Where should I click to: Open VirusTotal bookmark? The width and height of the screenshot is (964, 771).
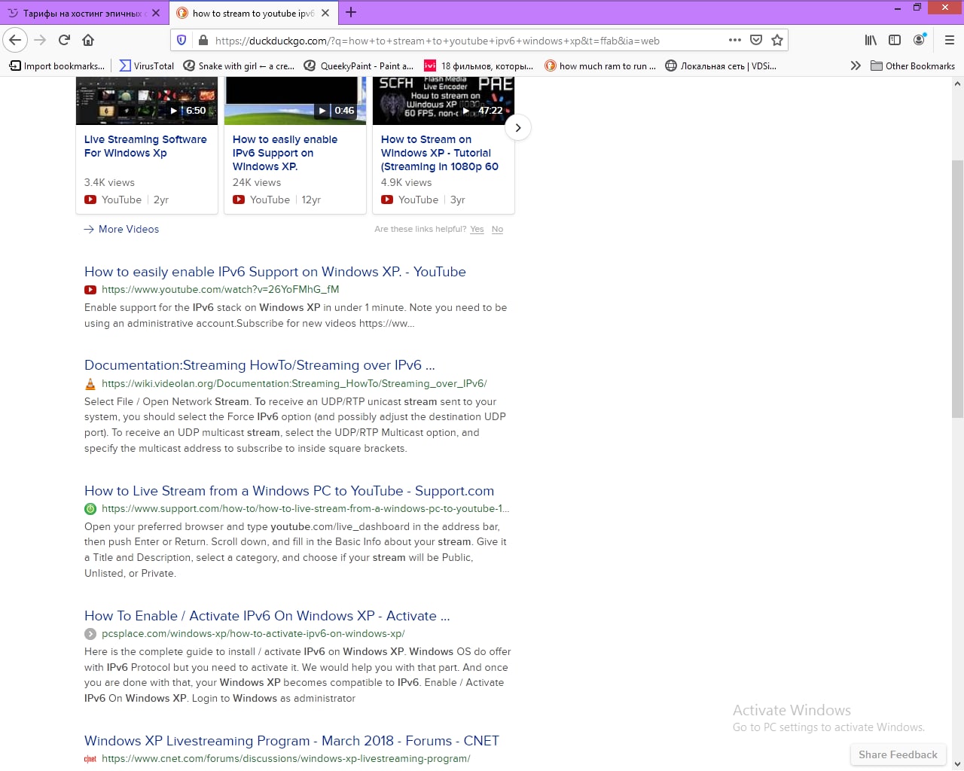147,66
